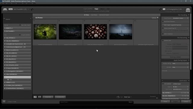The width and height of the screenshot is (193, 109).
Task: Enable Rename Files checkbox
Action: coord(163,40)
